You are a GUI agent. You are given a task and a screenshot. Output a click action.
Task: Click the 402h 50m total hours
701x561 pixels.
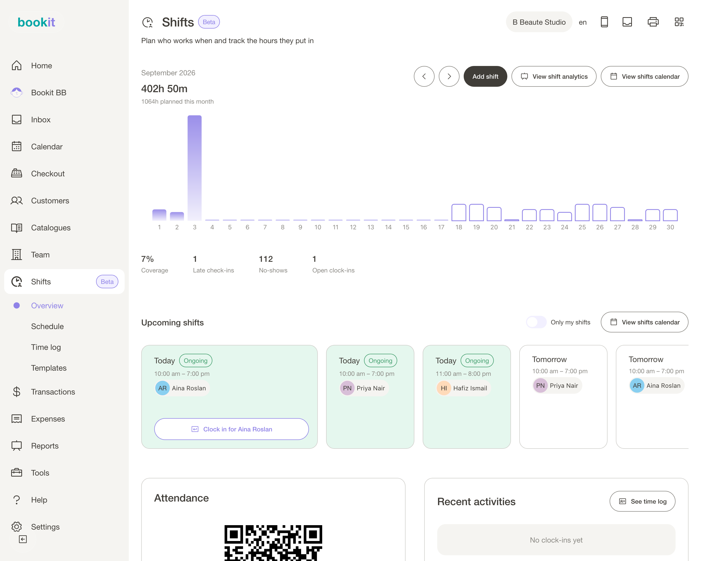(164, 89)
